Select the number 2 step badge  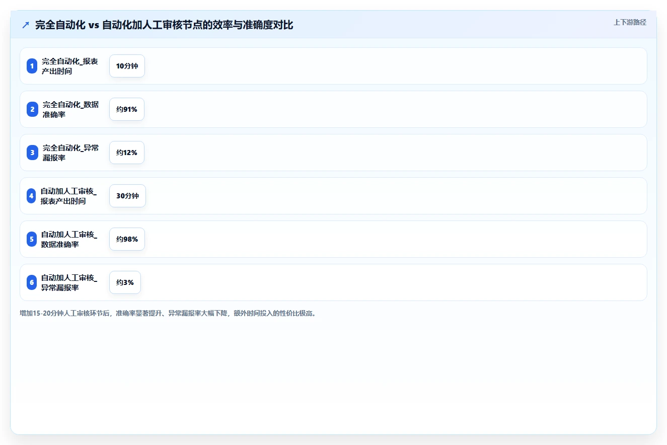coord(32,109)
